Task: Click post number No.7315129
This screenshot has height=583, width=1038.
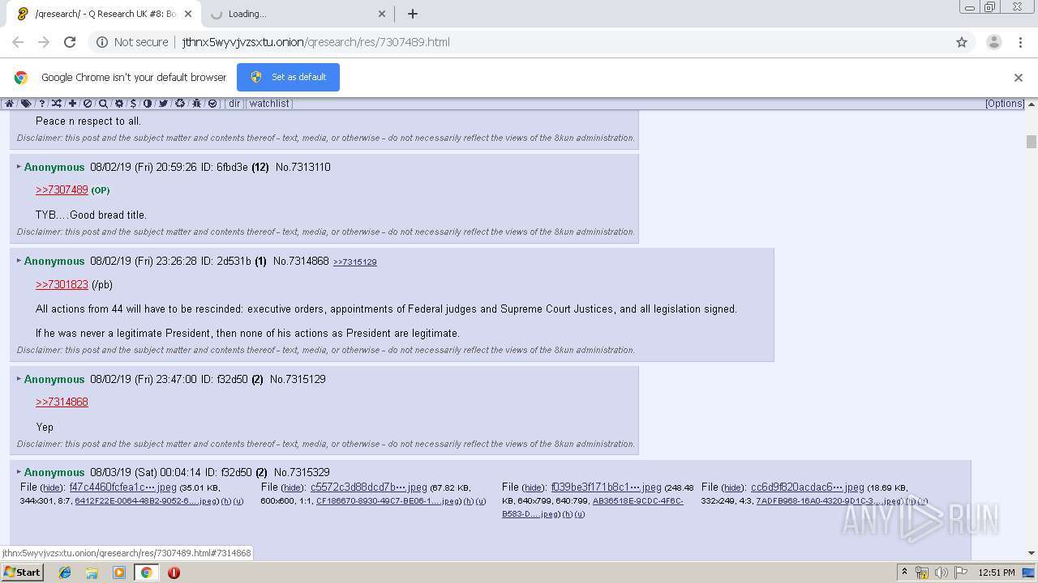Action: (x=298, y=379)
